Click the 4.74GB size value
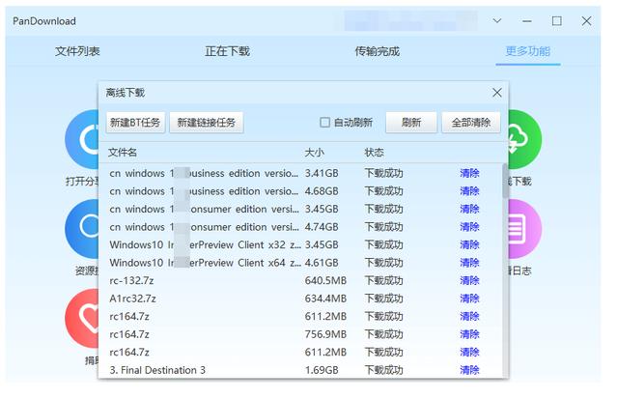 point(322,227)
